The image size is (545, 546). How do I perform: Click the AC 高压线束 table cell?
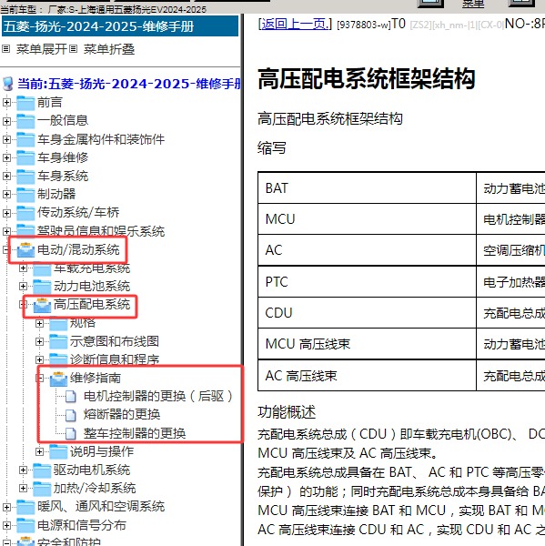point(367,375)
